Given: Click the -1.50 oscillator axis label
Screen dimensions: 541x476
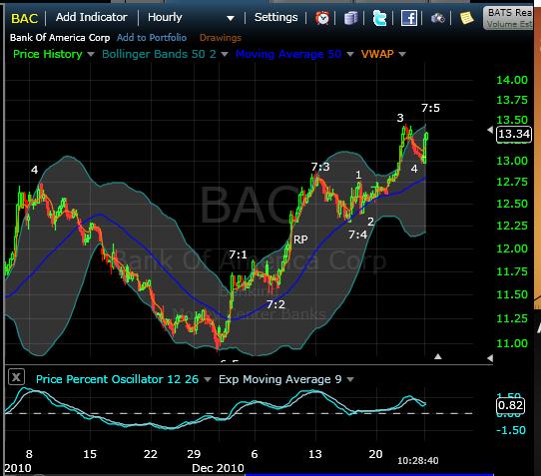Looking at the screenshot, I should pyautogui.click(x=511, y=430).
